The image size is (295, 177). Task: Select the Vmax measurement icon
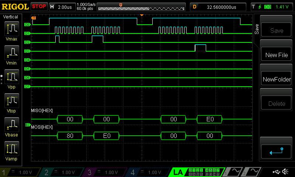coord(12,29)
